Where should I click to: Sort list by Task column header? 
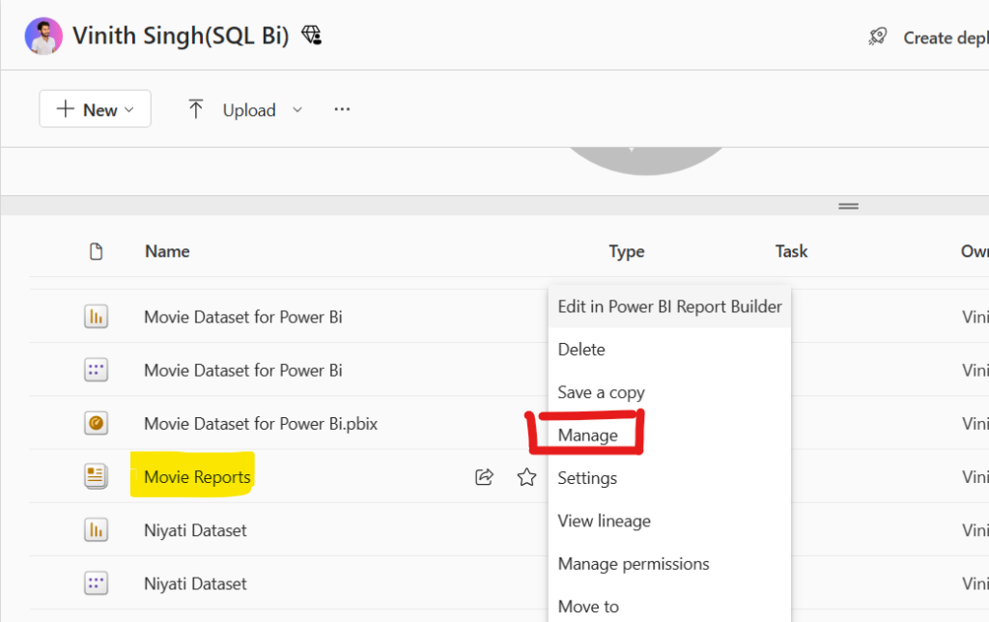coord(791,252)
